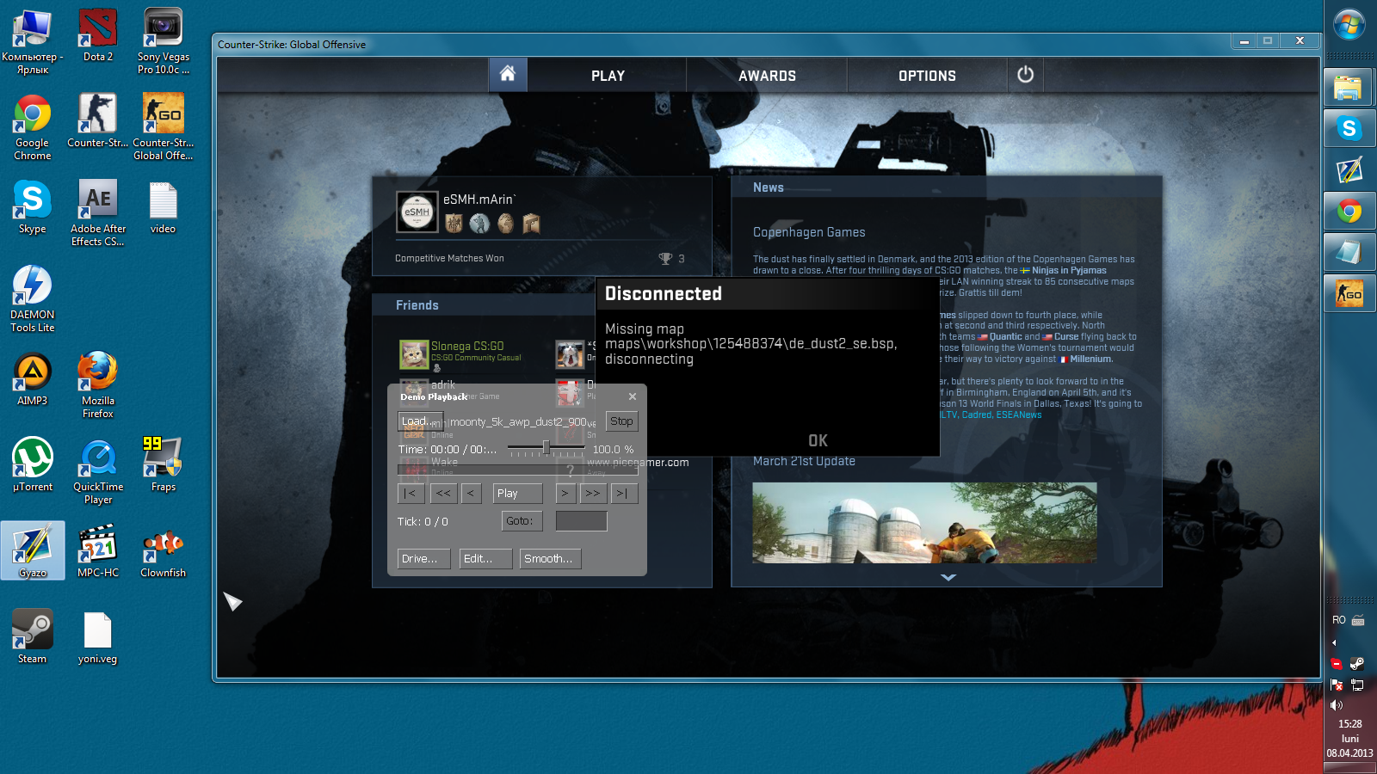Image resolution: width=1377 pixels, height=774 pixels.
Task: Open AIMP3 desktop icon
Action: click(33, 379)
